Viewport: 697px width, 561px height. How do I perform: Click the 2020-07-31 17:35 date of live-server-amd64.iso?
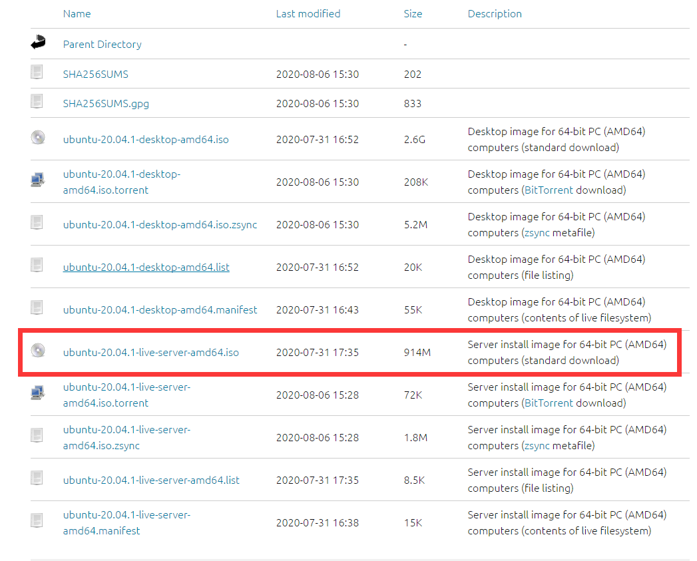318,353
